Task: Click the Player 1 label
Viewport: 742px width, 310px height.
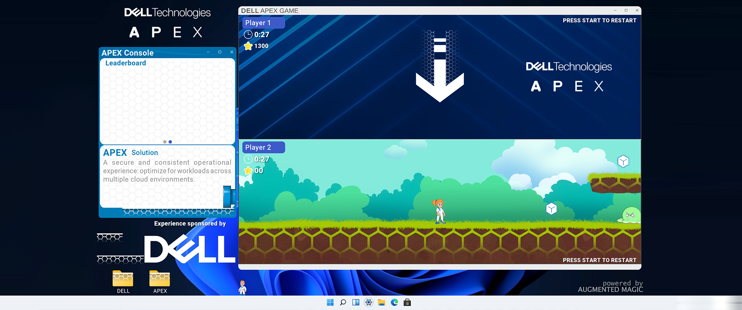Action: click(263, 23)
